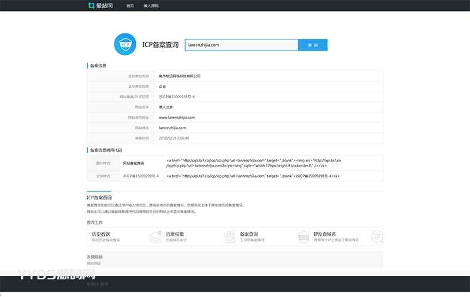Viewport: 470px width, 297px height.
Task: Open the 首页 nav item
Action: click(x=130, y=6)
